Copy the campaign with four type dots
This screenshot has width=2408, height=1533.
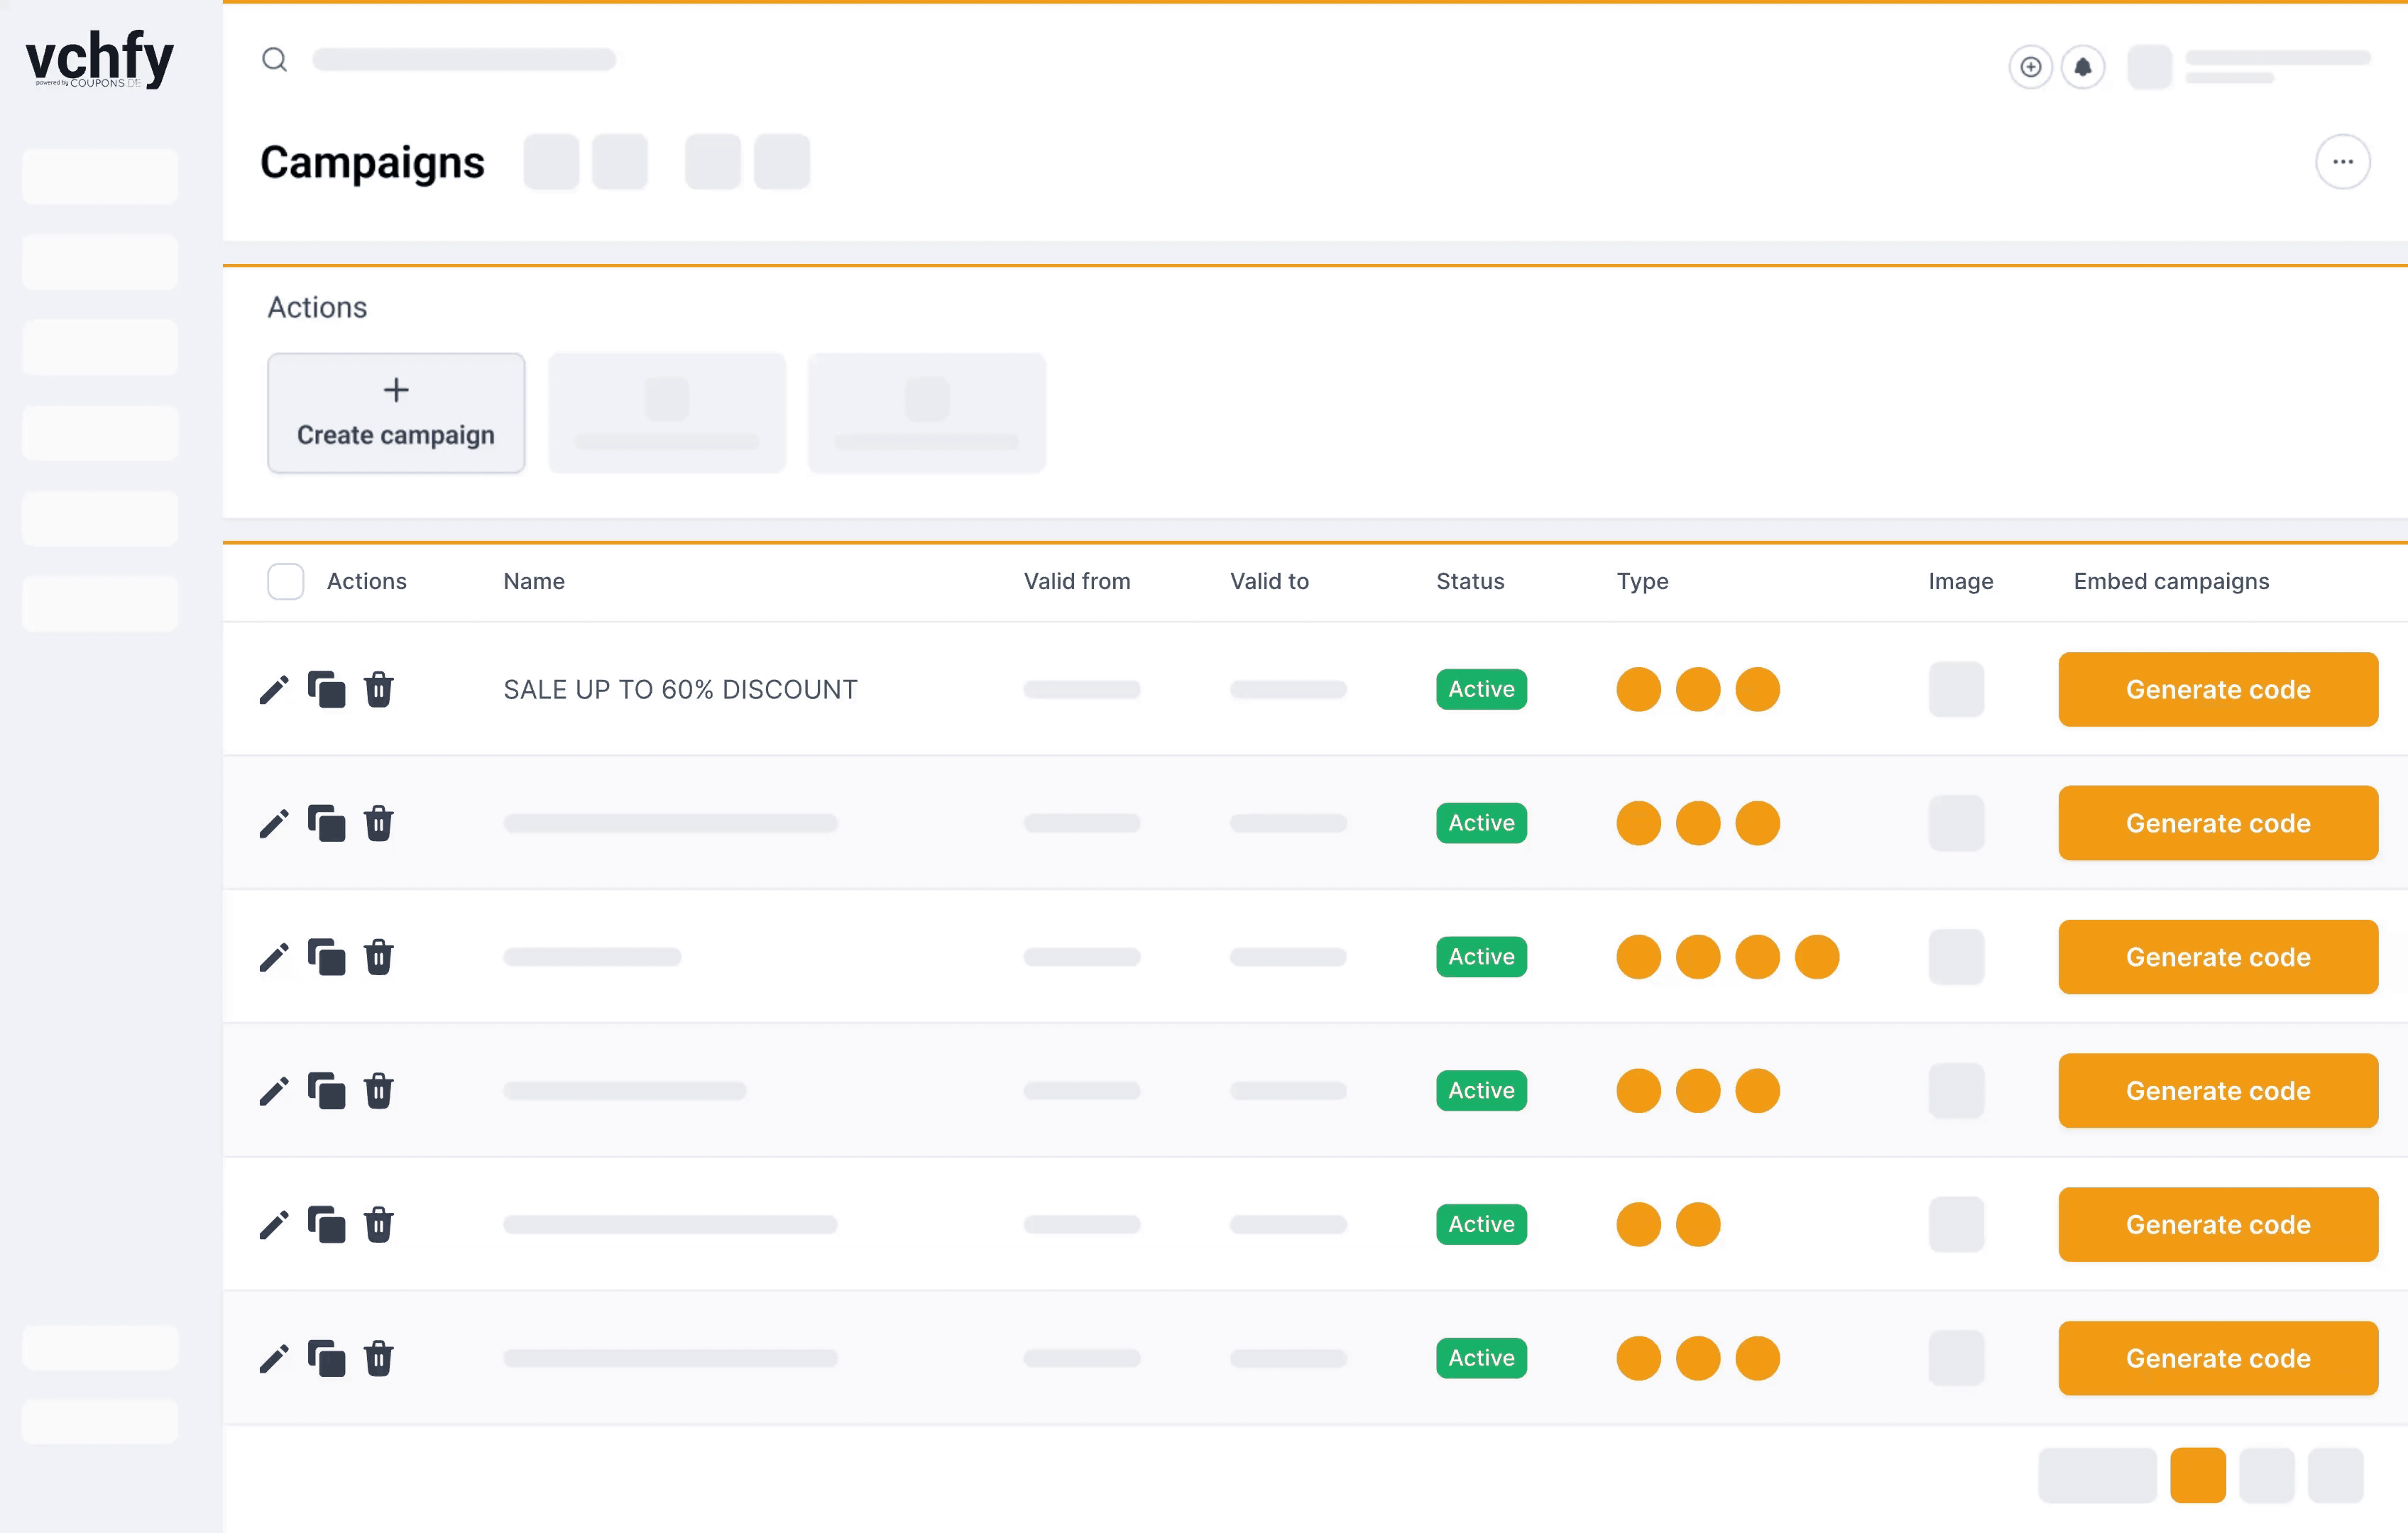coord(326,957)
